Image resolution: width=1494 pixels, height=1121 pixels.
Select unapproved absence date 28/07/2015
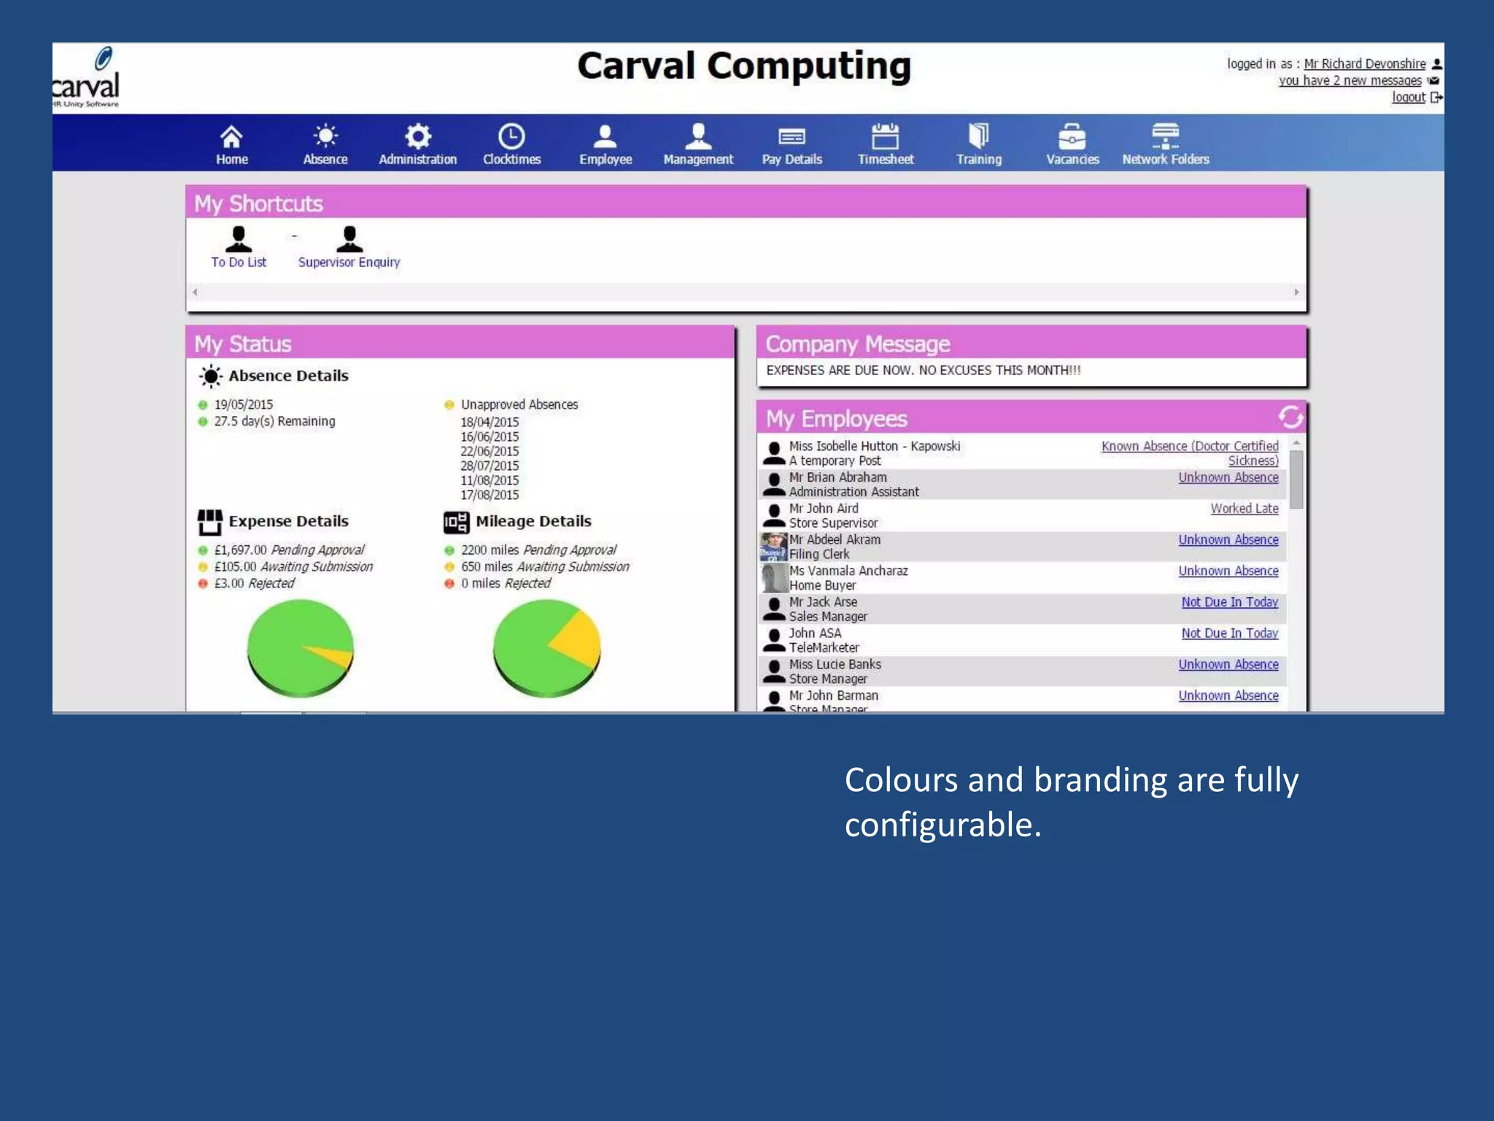coord(489,466)
